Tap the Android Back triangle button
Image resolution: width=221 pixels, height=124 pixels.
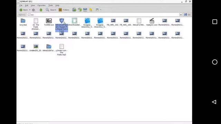coord(214,102)
